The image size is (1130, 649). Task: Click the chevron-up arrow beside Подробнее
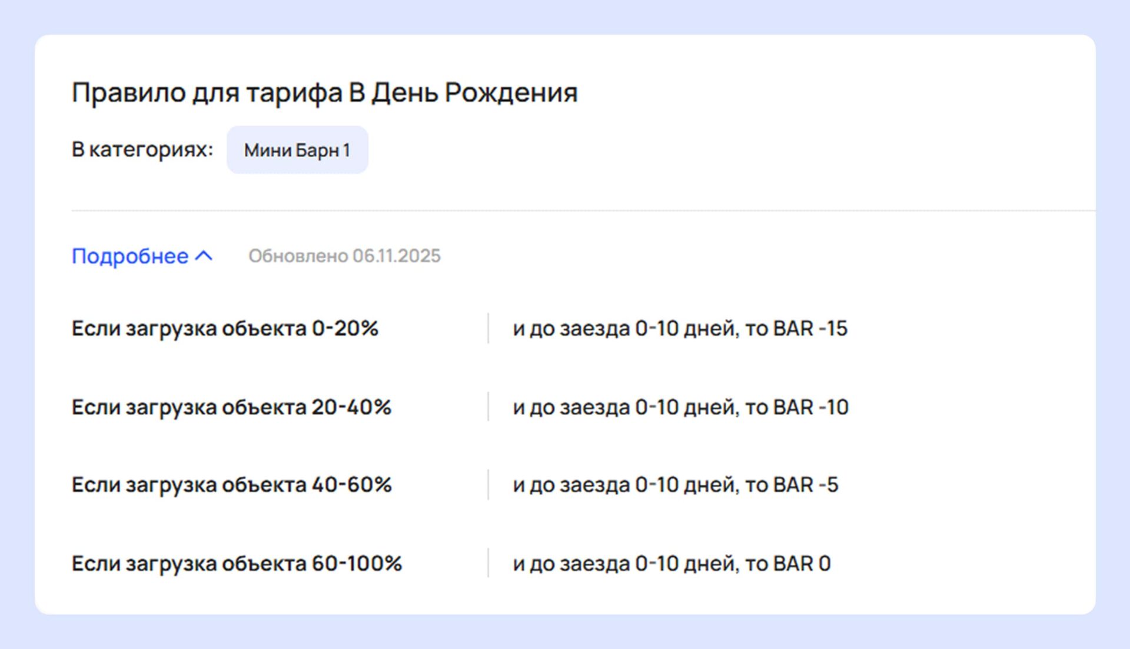pos(204,256)
